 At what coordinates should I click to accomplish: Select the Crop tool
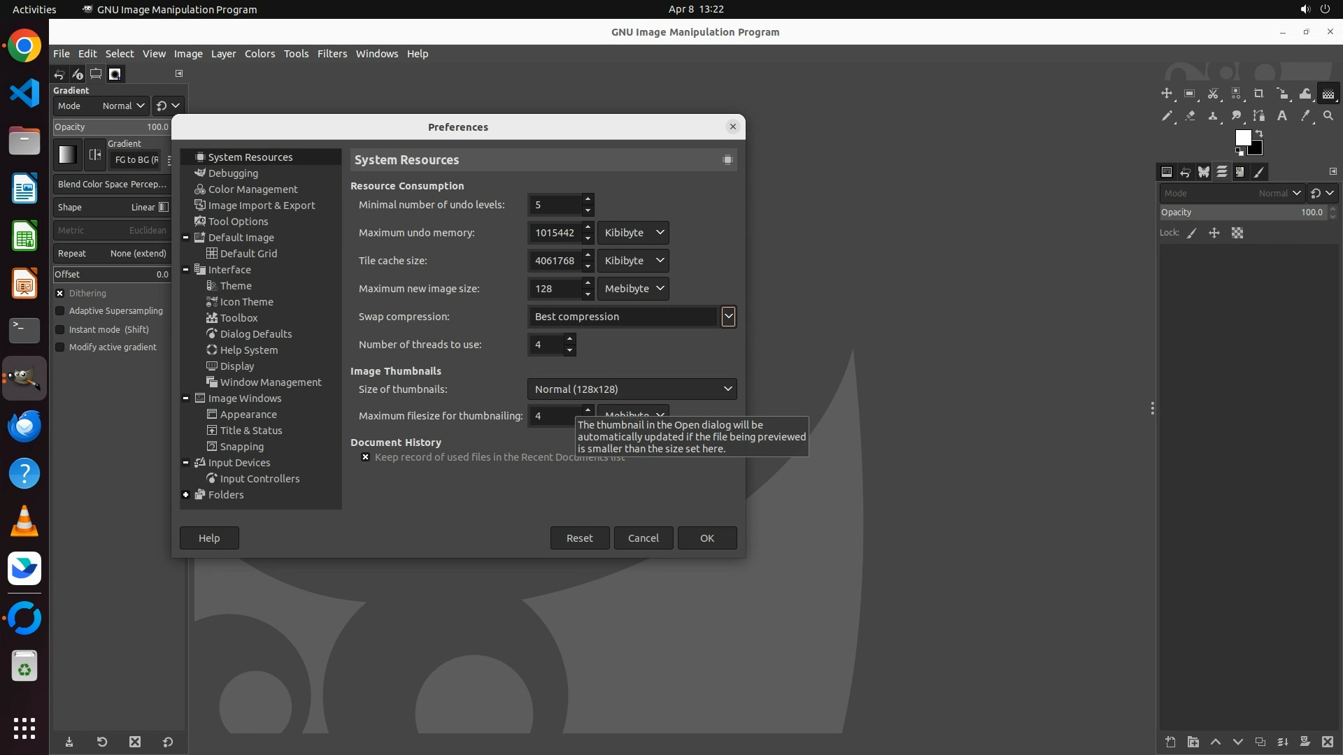point(1259,94)
